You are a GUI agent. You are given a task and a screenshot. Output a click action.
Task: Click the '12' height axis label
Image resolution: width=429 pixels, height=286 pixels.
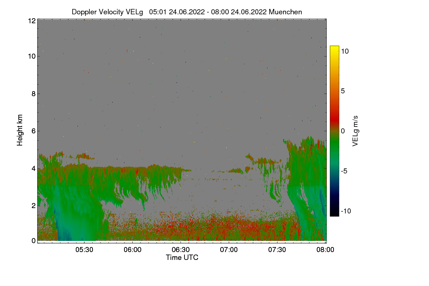tap(31, 21)
